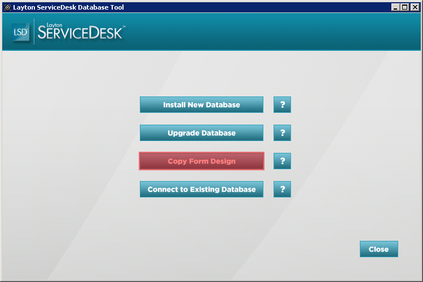Viewport: 423px width, 282px height.
Task: Close the window using the title bar X
Action: click(x=415, y=7)
